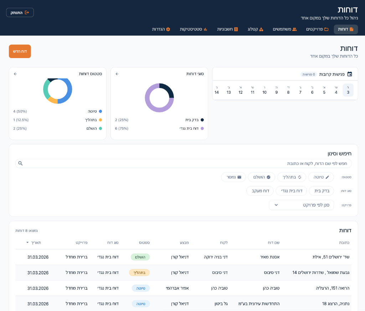Click the dark בדק בית legend dot
Image resolution: width=365 pixels, height=311 pixels.
202,120
